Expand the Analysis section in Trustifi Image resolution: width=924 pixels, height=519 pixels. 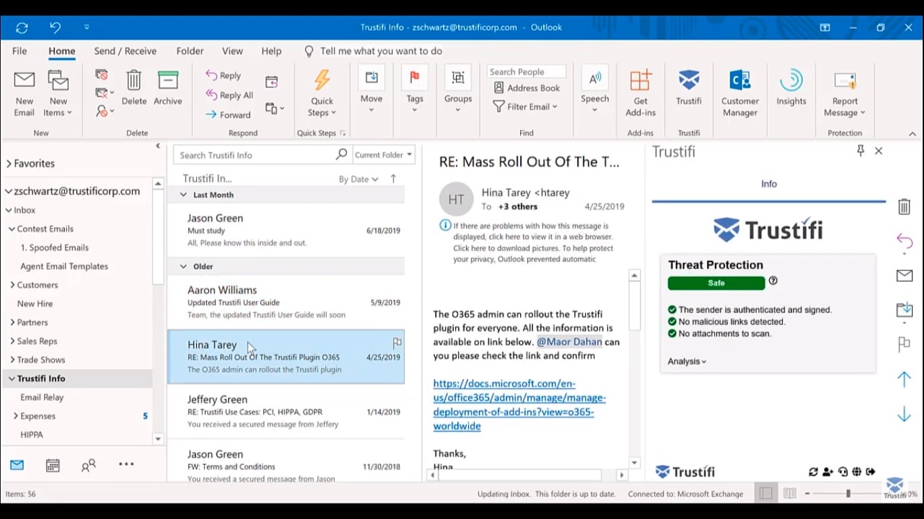[687, 362]
